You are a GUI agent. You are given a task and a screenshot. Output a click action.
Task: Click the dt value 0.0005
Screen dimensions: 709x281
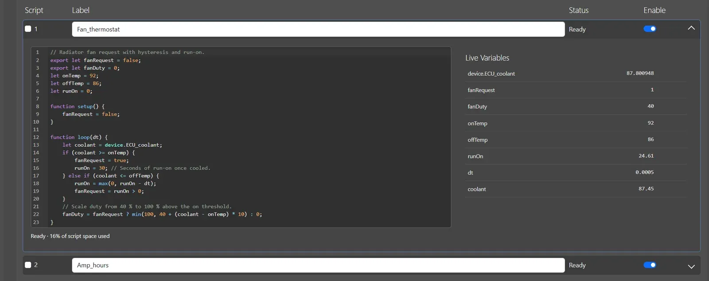(x=645, y=172)
